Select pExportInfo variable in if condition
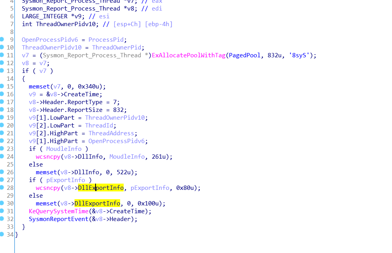This screenshot has height=253, width=392. (x=66, y=180)
